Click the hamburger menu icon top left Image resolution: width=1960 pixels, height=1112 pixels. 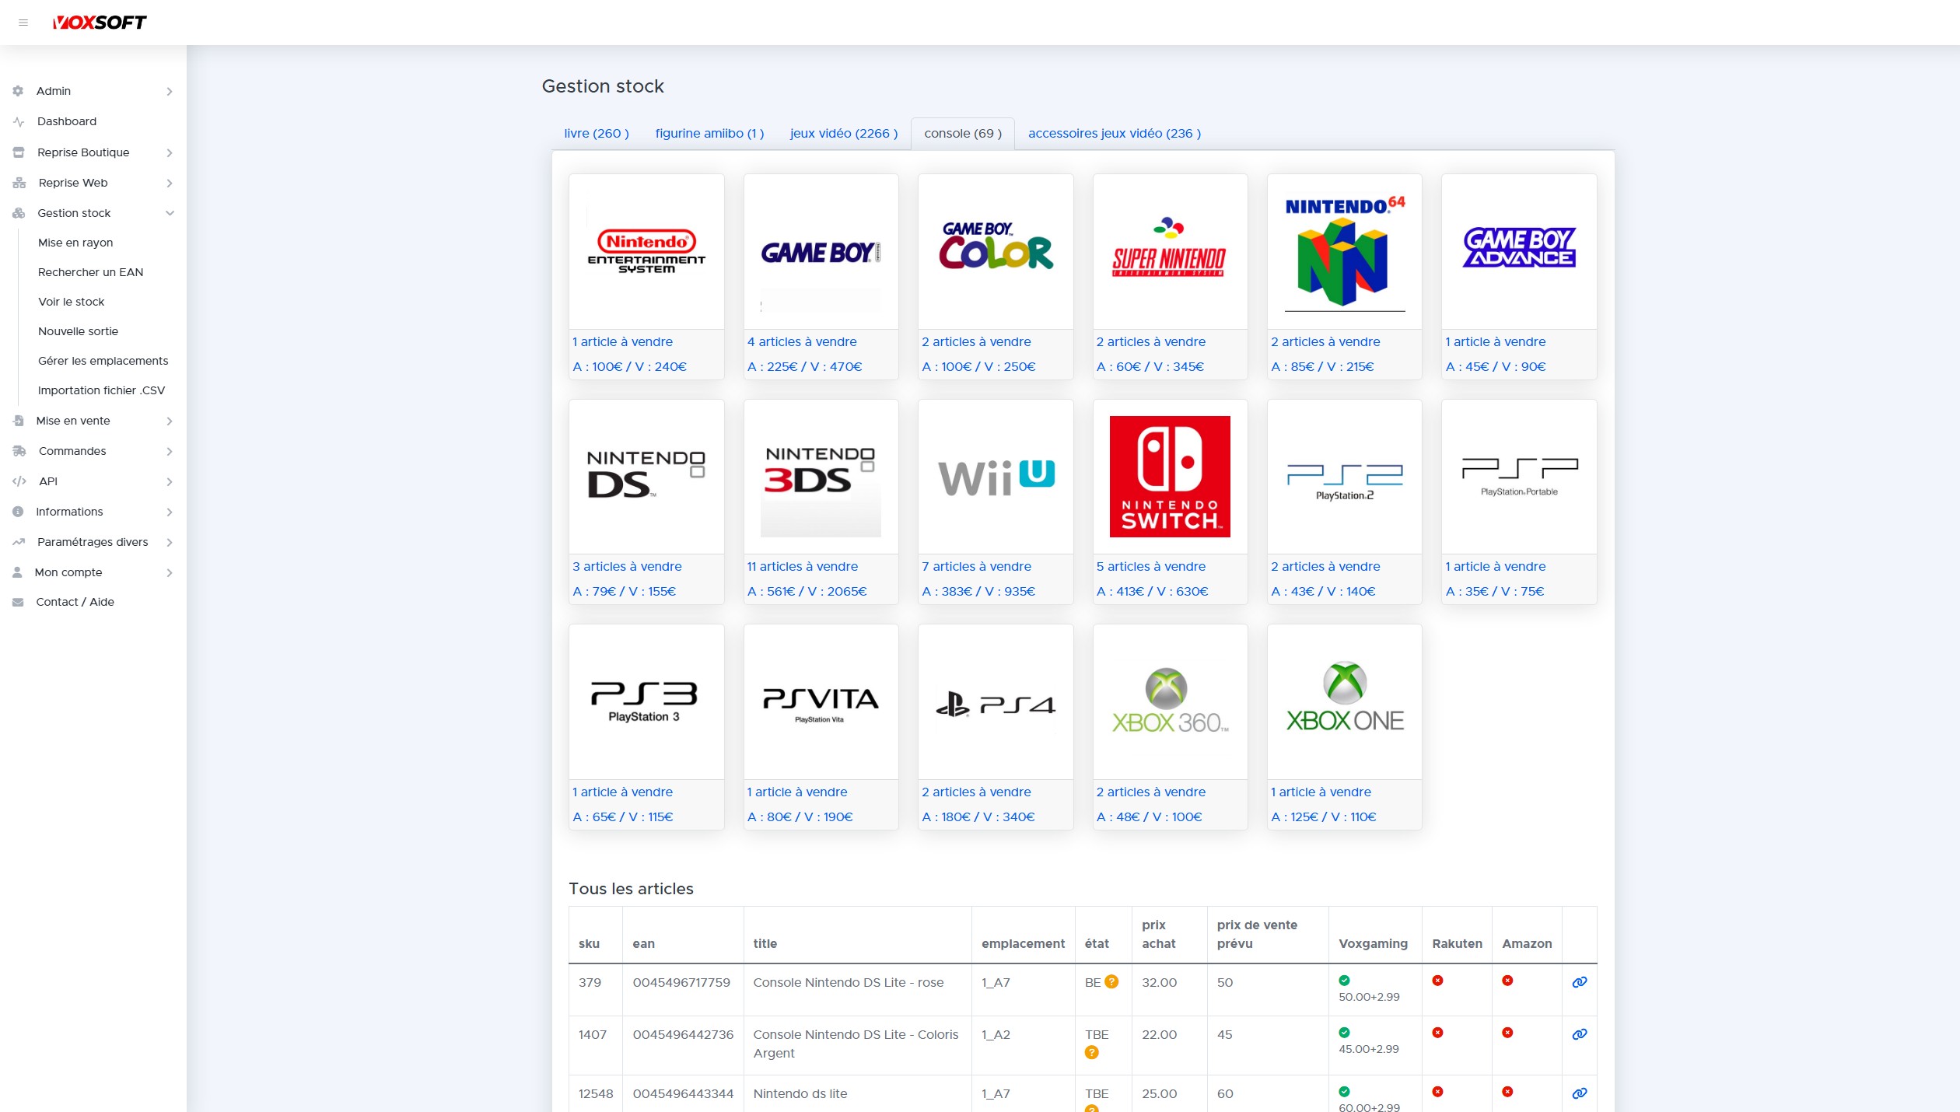pos(23,22)
